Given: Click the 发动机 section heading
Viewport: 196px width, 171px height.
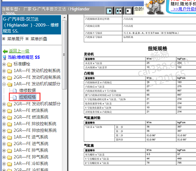Looking at the screenshot, I should 89,54.
